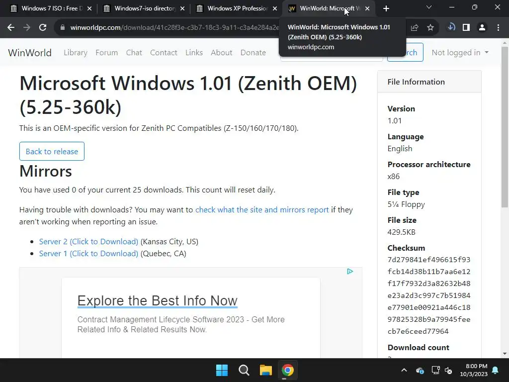Reload the WinWorld page
Viewport: 509px width, 382px height.
click(x=43, y=28)
